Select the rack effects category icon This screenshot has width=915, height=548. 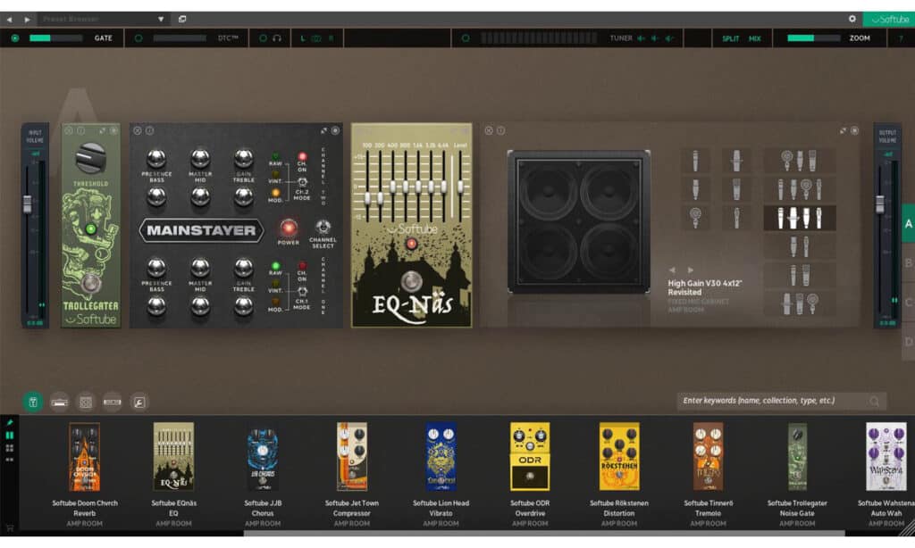(112, 402)
